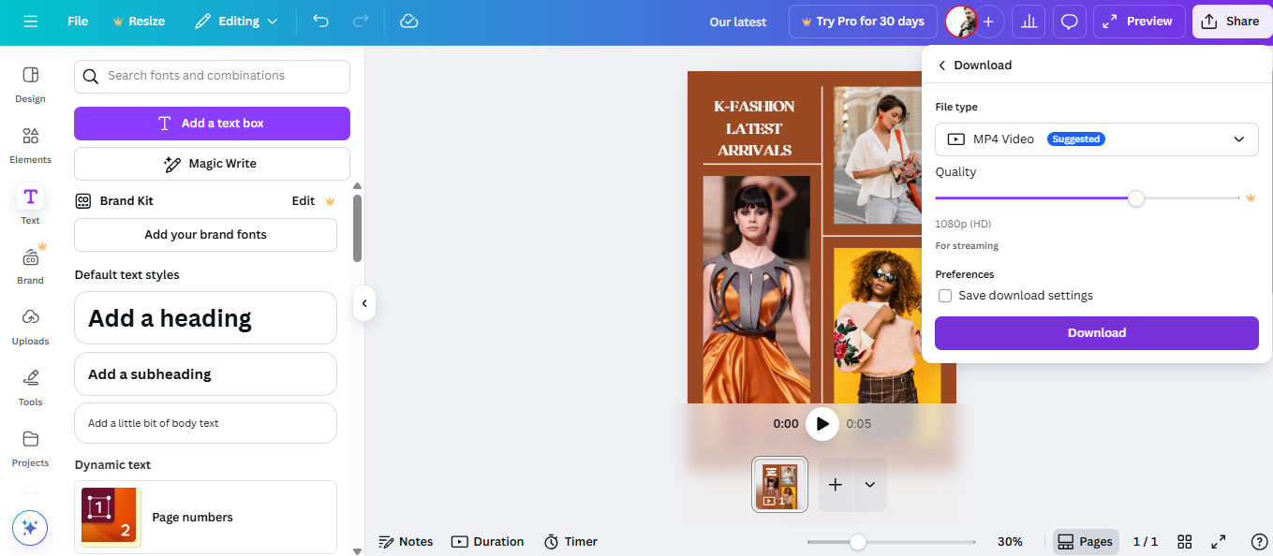The width and height of the screenshot is (1273, 556).
Task: Enable Save download settings checkbox
Action: 946,296
